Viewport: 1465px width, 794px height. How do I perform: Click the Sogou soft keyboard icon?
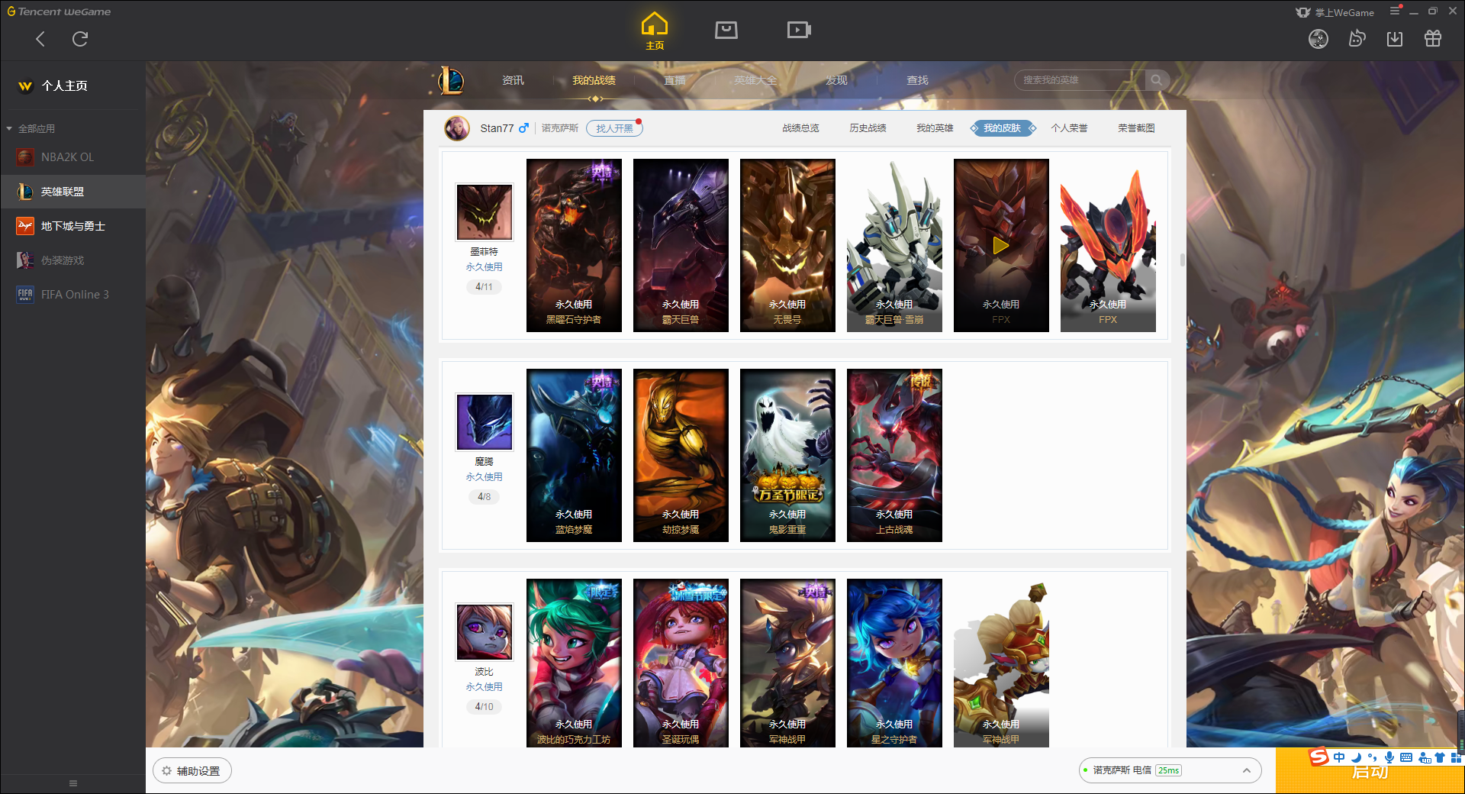[x=1406, y=757]
